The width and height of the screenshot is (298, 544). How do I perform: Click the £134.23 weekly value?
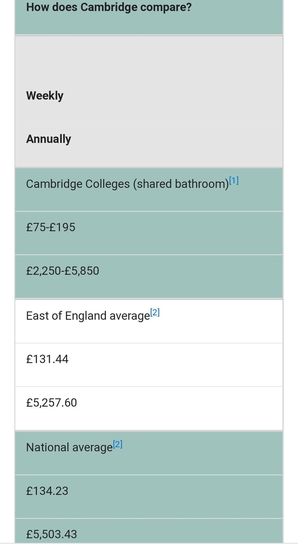[47, 491]
